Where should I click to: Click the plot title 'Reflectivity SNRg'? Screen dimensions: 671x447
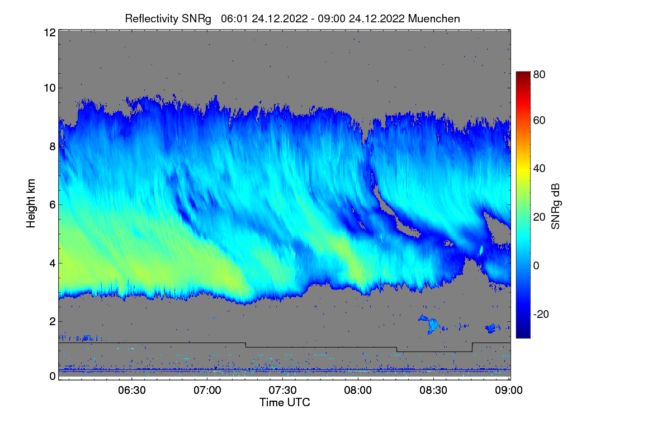(168, 18)
